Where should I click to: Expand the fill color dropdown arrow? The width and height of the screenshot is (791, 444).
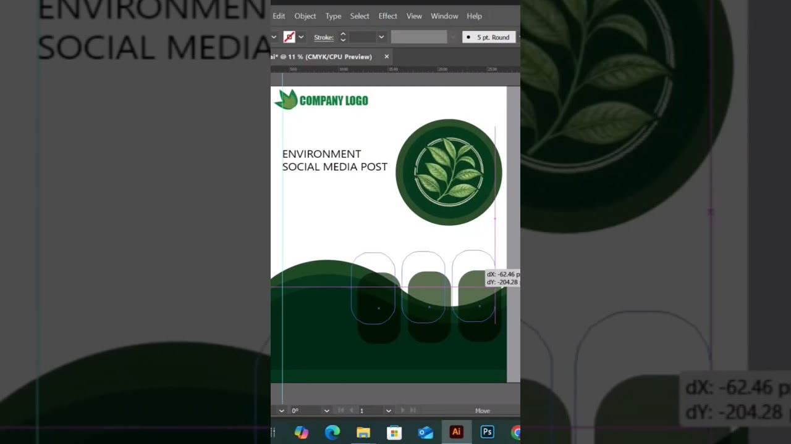click(274, 37)
